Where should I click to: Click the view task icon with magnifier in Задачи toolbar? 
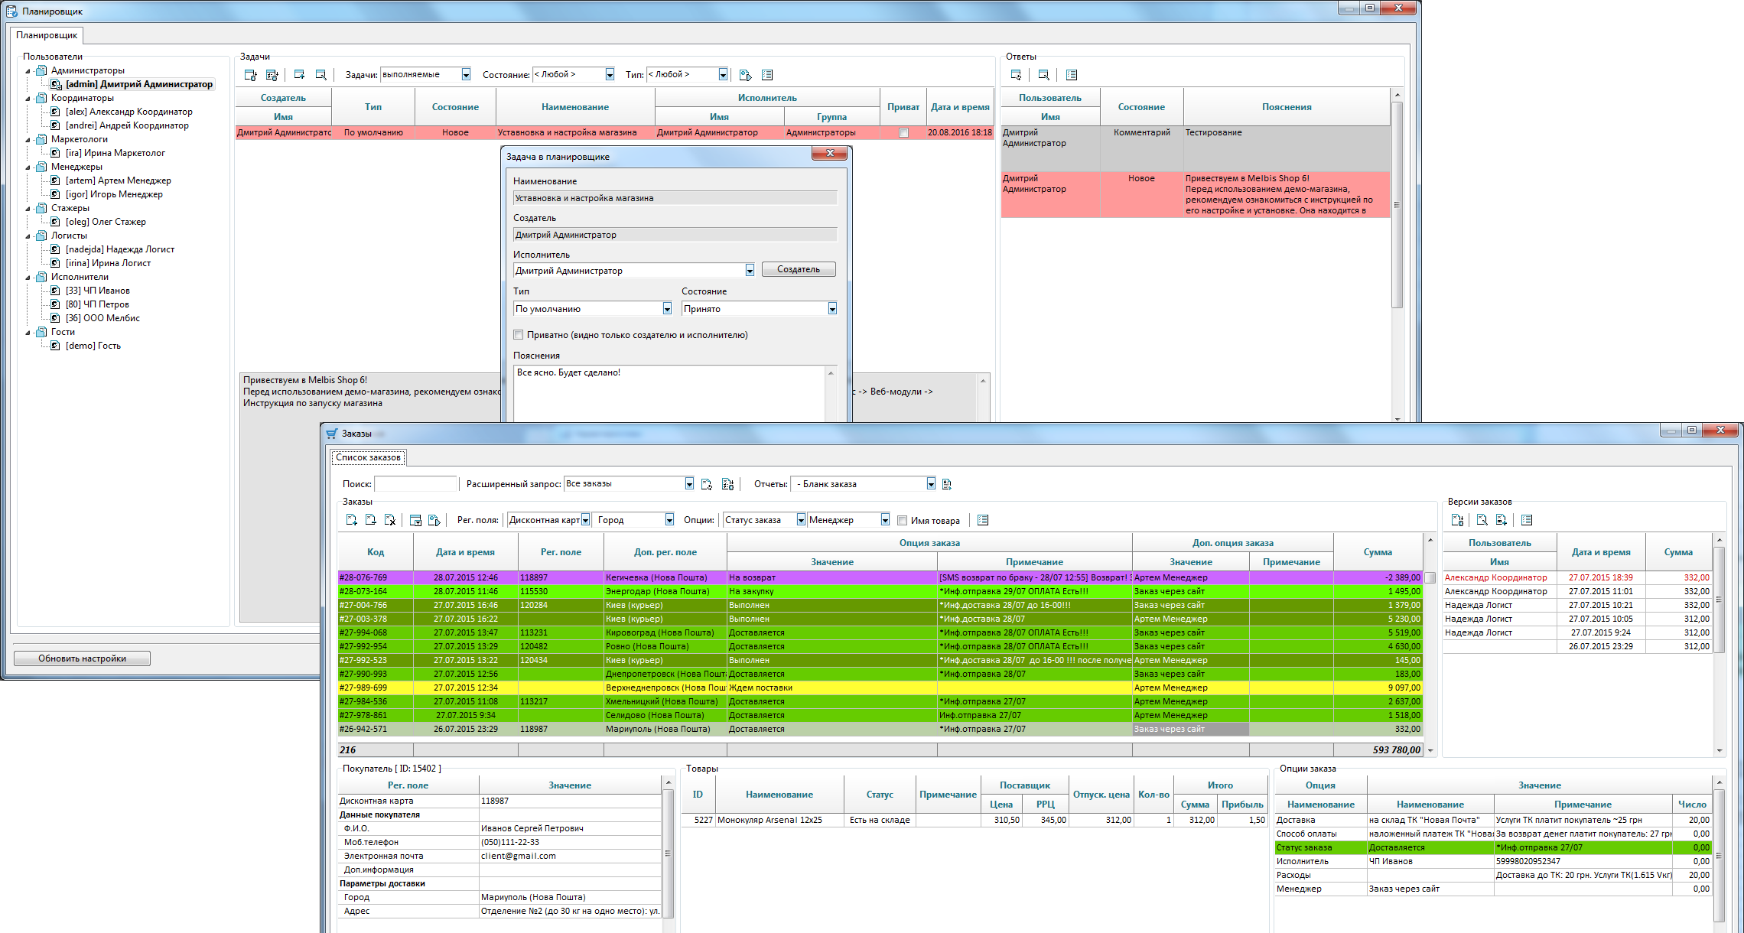tap(321, 74)
